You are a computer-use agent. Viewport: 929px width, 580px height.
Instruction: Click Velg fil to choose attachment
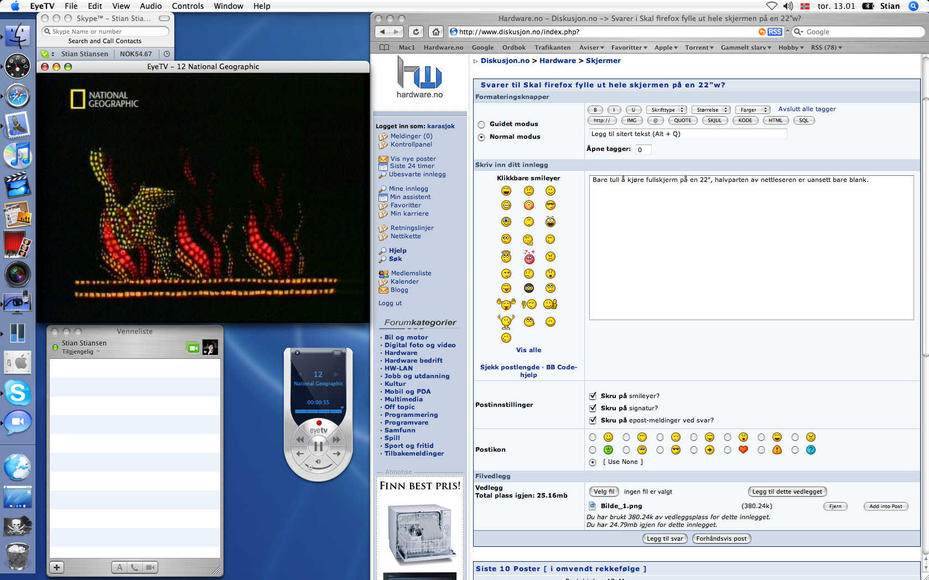pyautogui.click(x=604, y=492)
